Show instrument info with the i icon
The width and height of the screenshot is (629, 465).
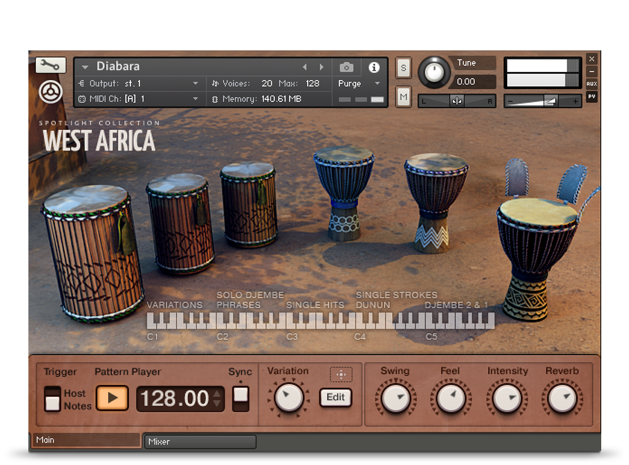coord(374,67)
